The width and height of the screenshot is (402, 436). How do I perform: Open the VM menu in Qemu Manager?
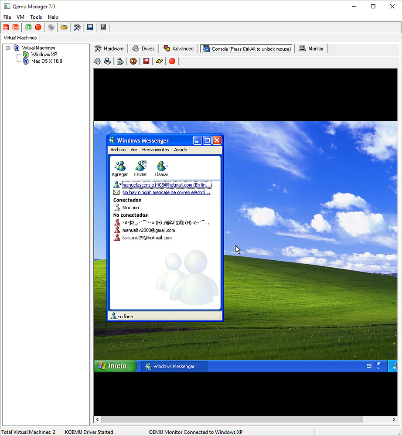20,17
